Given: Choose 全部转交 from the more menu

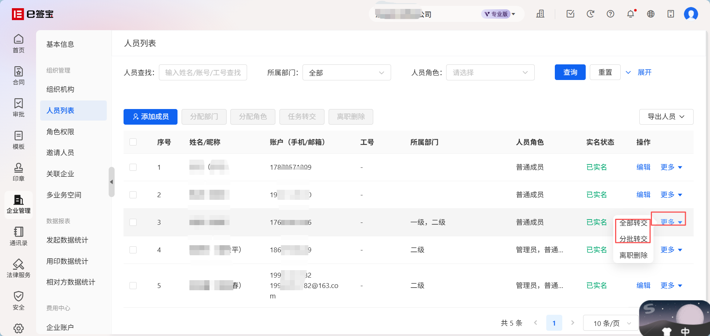Looking at the screenshot, I should (633, 223).
